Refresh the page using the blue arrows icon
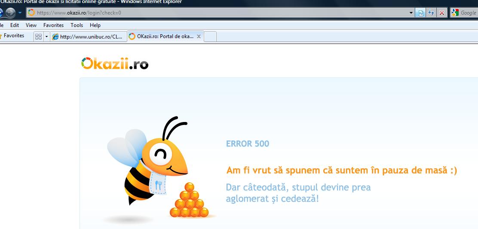This screenshot has width=478, height=229. tap(431, 13)
